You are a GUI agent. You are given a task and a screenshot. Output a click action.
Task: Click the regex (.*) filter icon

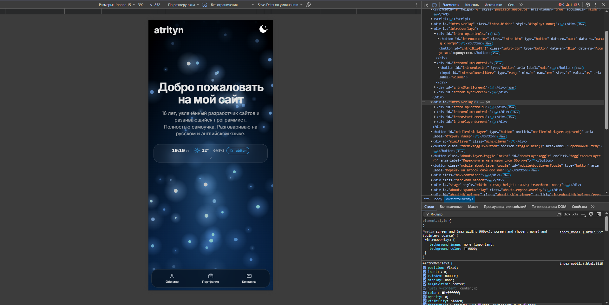tap(559, 214)
